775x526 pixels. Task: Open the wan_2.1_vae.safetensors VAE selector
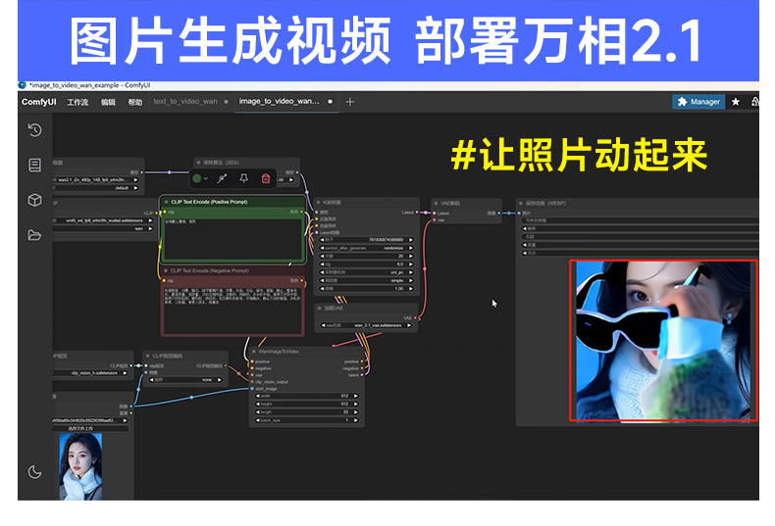[x=366, y=325]
